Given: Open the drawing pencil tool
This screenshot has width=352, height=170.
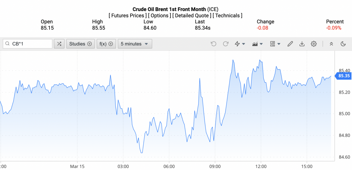Looking at the screenshot, I should (x=290, y=44).
